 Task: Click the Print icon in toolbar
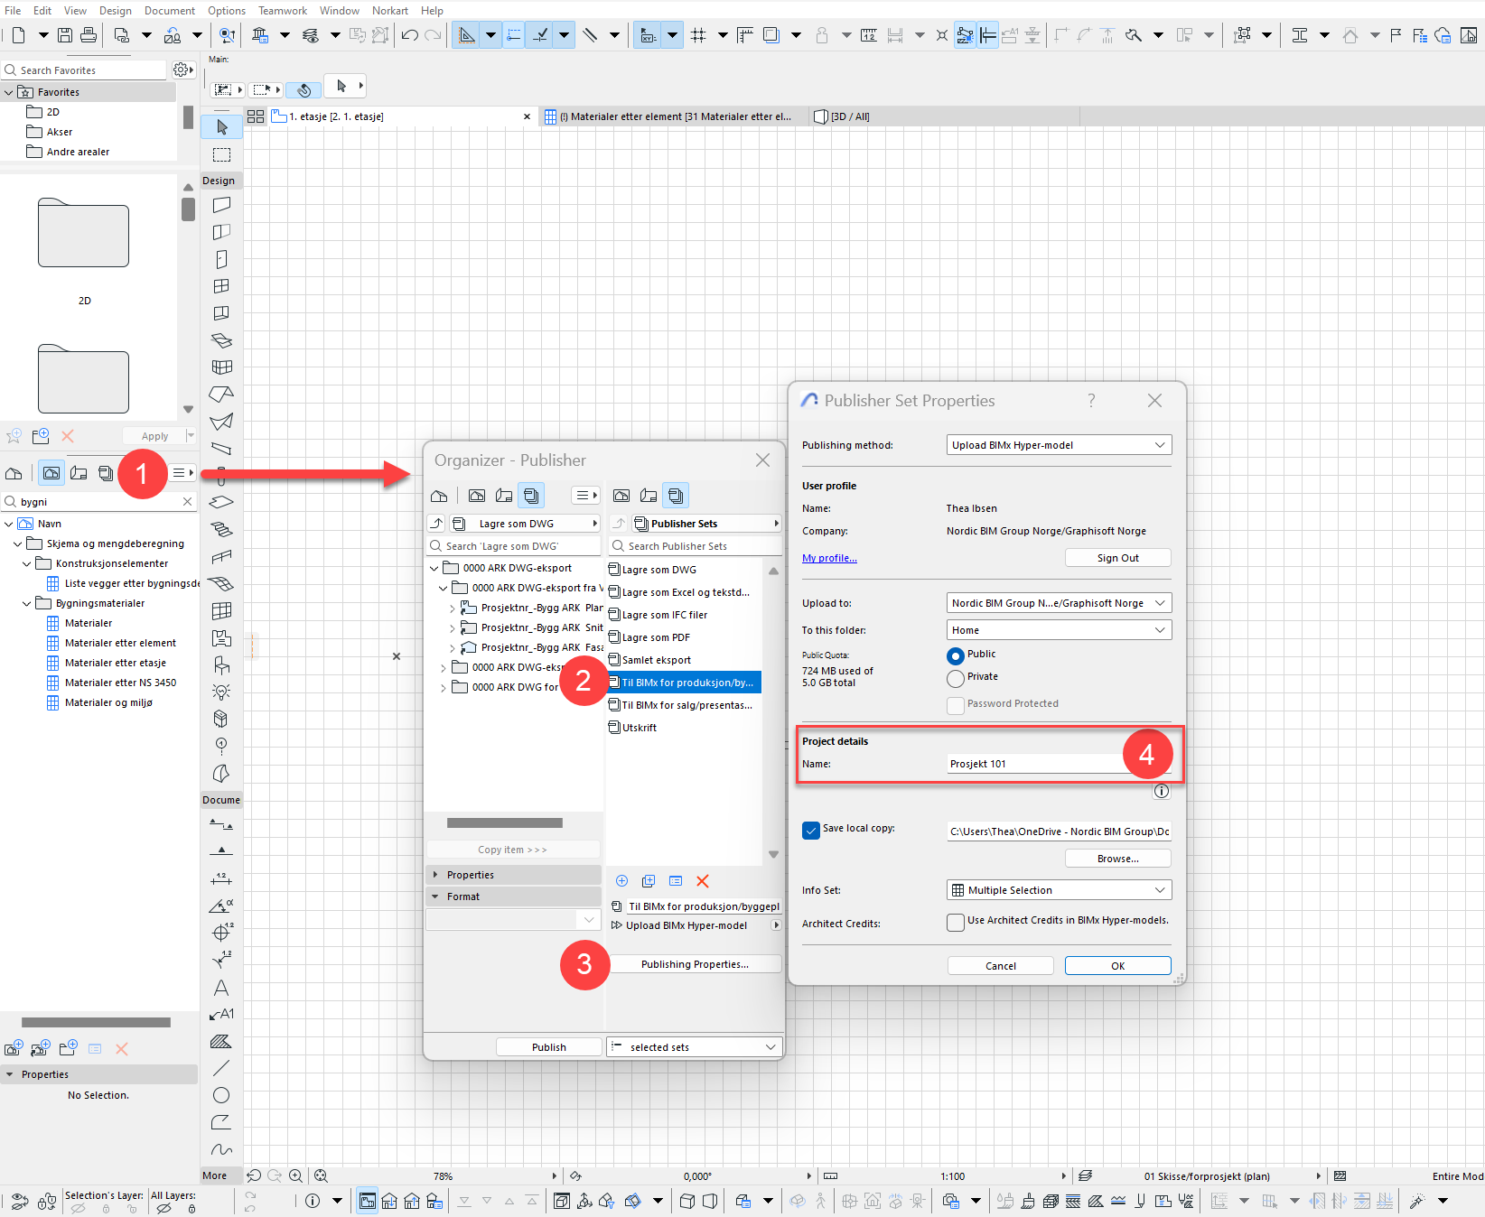[x=89, y=35]
